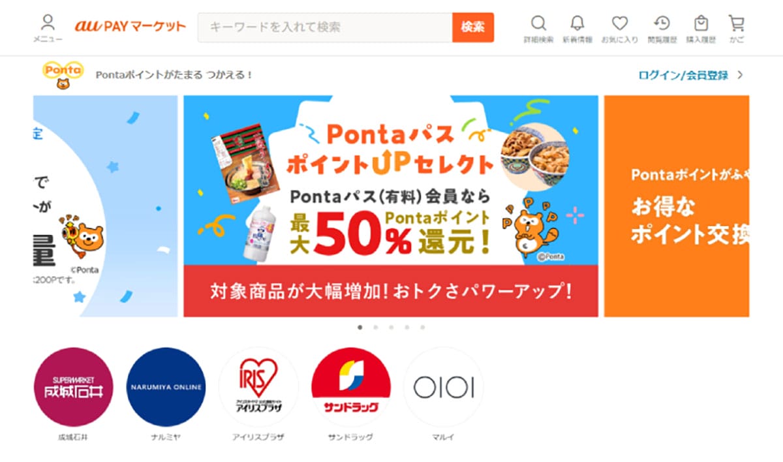Image resolution: width=783 pixels, height=462 pixels.
Task: Open 成城石井 shop circle
Action: tap(73, 387)
